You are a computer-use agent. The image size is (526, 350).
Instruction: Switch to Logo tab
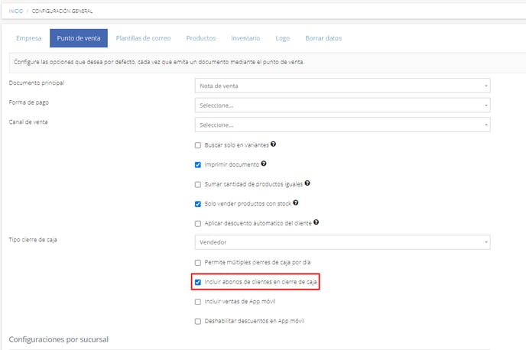point(282,38)
